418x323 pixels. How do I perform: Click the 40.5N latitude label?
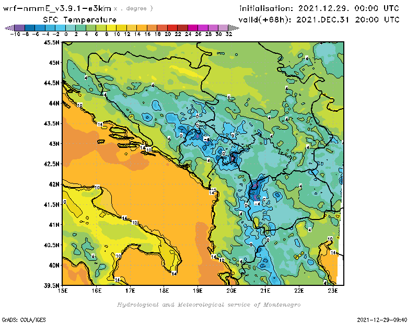point(51,245)
